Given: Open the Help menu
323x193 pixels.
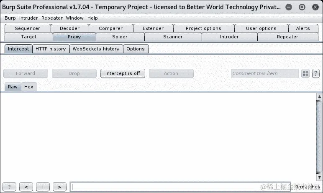Looking at the screenshot, I should click(92, 18).
